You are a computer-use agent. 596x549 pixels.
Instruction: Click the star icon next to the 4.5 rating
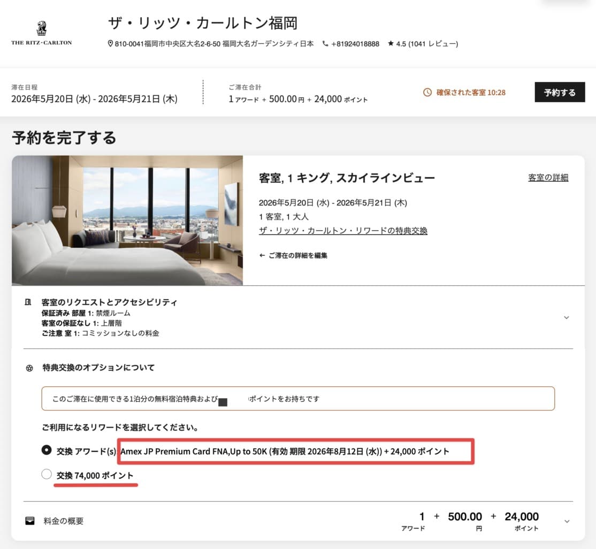tap(392, 44)
